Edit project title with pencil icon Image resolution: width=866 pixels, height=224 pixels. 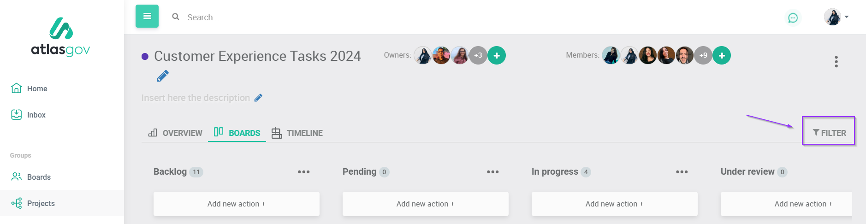(163, 76)
